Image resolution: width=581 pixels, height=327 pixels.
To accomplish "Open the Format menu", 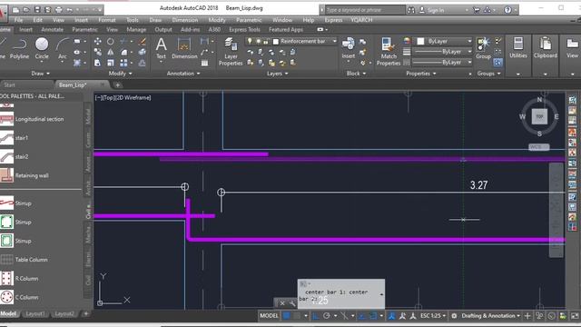I will coord(107,20).
